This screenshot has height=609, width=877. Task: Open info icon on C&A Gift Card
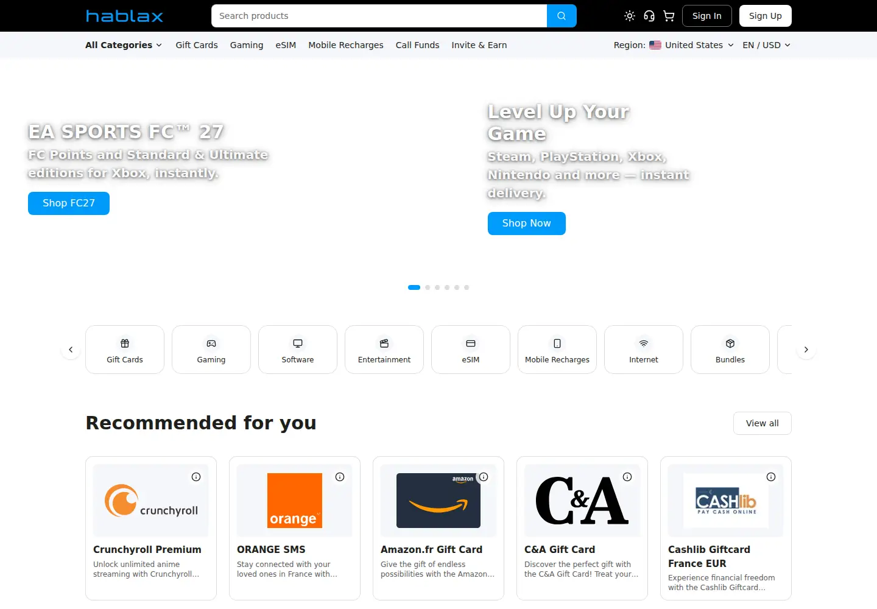tap(627, 477)
